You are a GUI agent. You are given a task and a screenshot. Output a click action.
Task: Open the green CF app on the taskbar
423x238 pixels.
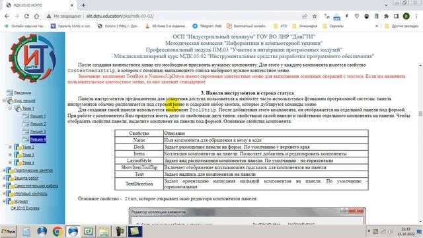[89, 231]
